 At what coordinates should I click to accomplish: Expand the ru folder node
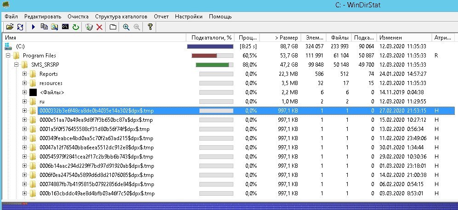pyautogui.click(x=24, y=102)
